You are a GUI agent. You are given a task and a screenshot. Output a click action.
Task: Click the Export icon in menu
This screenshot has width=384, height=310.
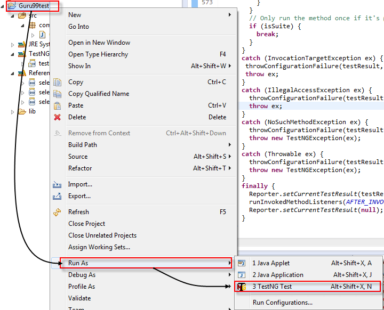pyautogui.click(x=58, y=196)
